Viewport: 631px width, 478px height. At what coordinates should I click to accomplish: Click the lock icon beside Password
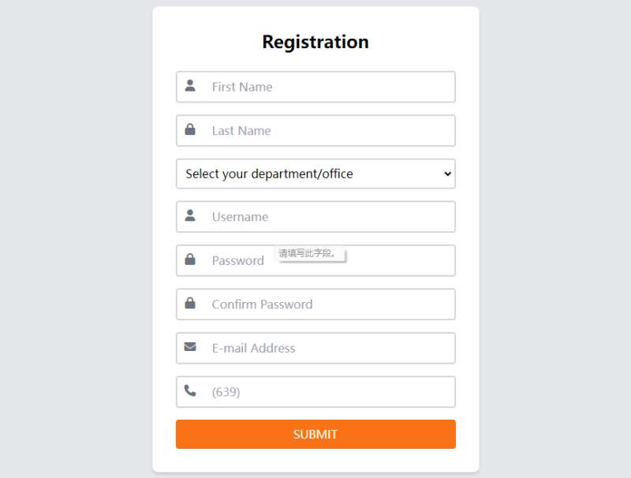pyautogui.click(x=190, y=260)
